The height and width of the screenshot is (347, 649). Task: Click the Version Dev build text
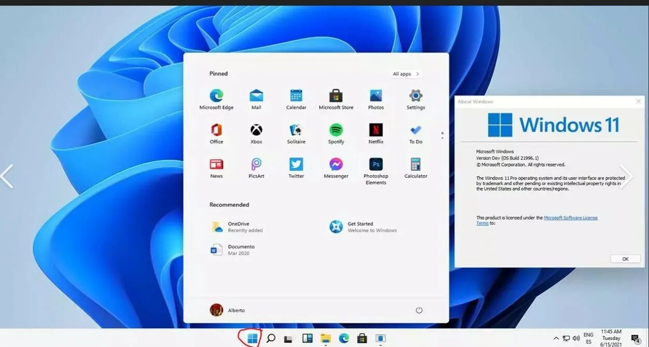507,158
